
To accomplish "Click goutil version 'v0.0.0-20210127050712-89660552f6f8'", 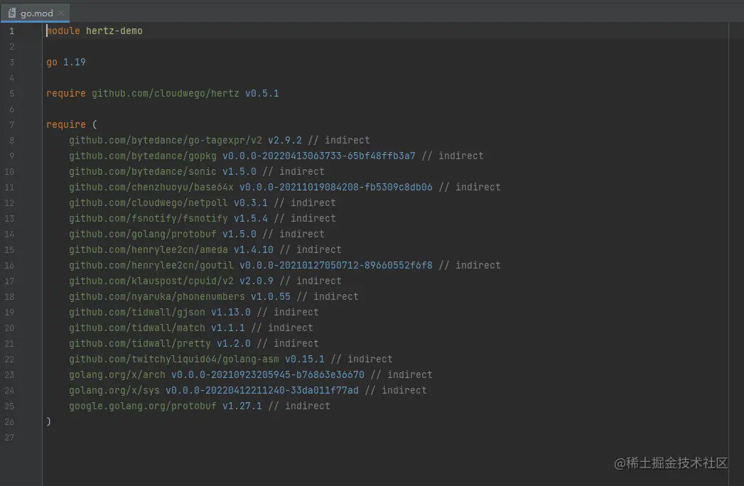I will [x=336, y=266].
